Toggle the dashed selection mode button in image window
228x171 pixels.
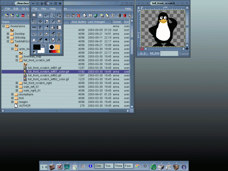139,49
